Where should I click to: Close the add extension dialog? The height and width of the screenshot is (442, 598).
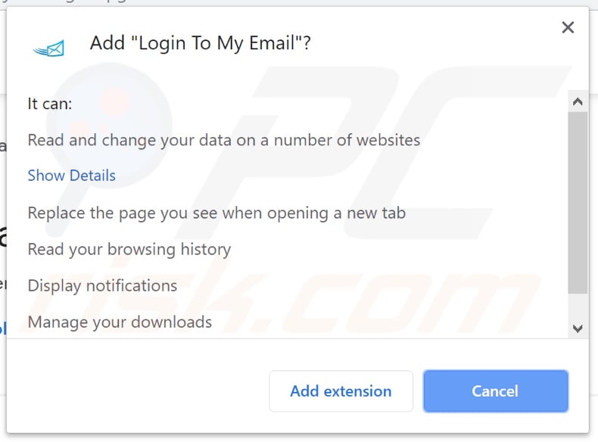pyautogui.click(x=568, y=28)
